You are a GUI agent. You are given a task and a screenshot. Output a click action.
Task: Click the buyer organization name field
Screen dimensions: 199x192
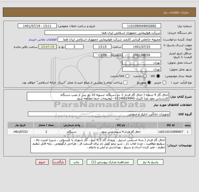103,33
